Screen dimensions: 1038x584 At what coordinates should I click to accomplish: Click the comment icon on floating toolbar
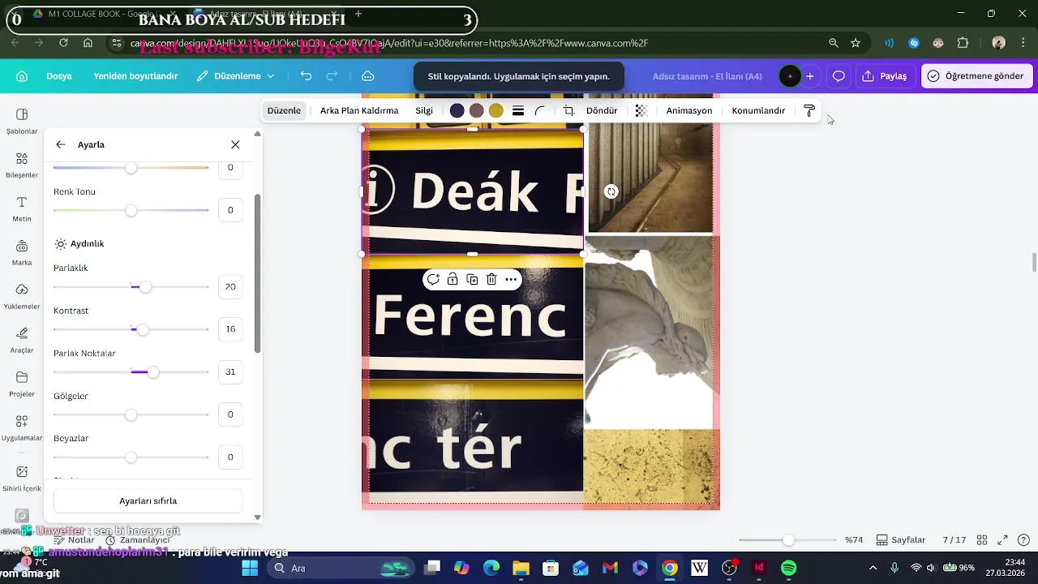click(433, 280)
